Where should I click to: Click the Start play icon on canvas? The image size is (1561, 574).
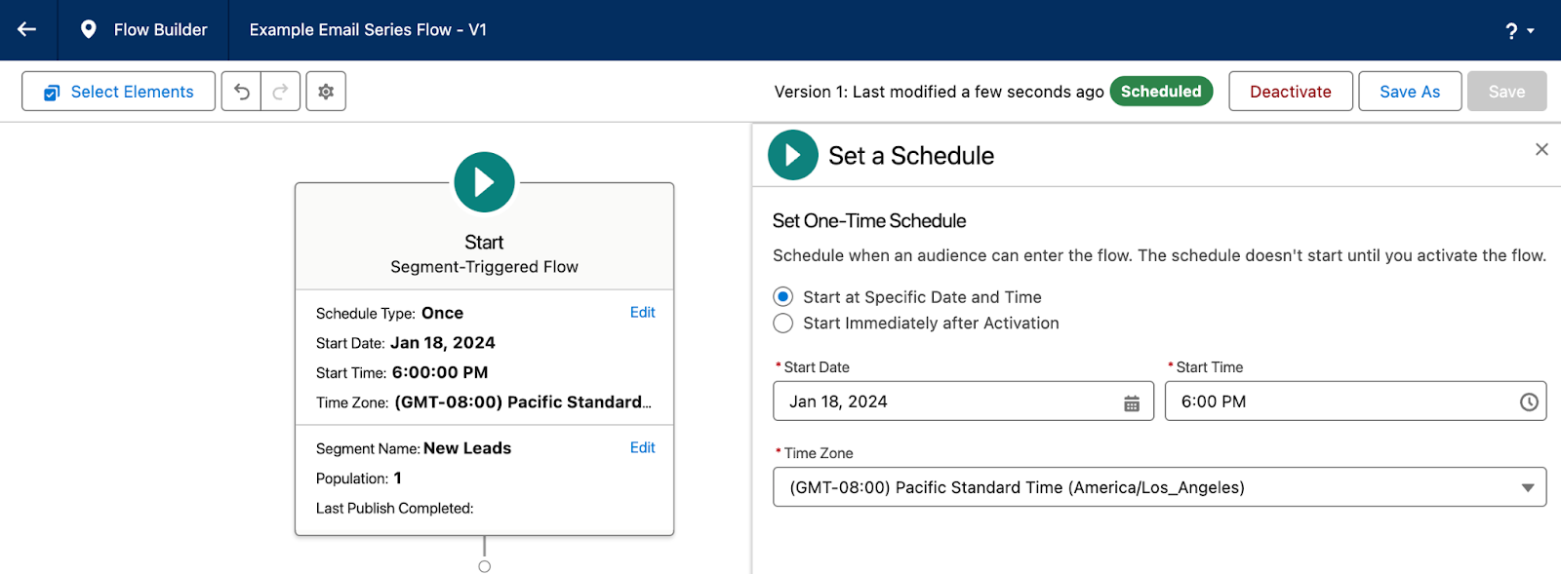pos(484,182)
